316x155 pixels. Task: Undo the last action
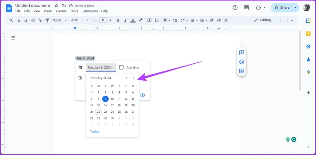tap(19, 20)
